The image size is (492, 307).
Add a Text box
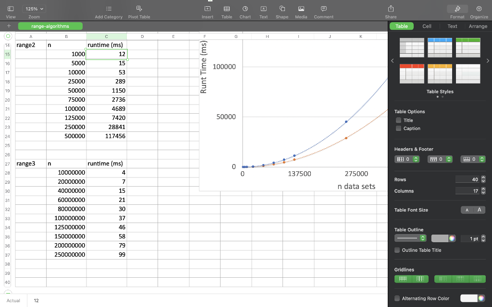[x=264, y=9]
